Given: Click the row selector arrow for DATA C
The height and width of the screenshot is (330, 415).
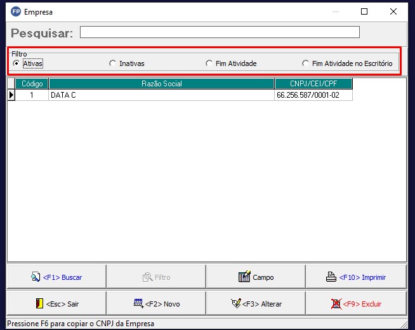Looking at the screenshot, I should (11, 95).
